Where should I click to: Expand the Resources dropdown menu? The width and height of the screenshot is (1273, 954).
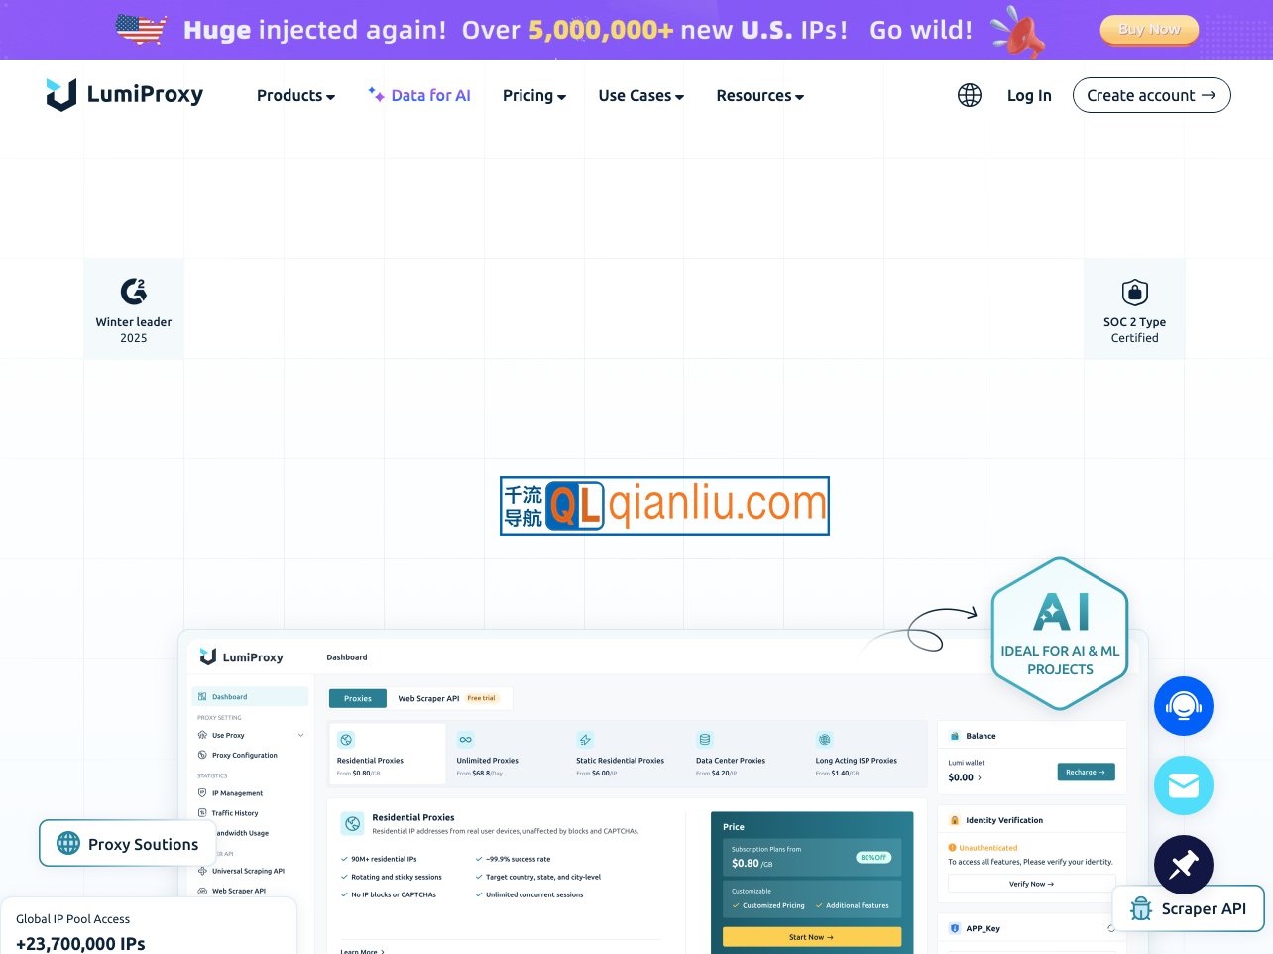759,96
